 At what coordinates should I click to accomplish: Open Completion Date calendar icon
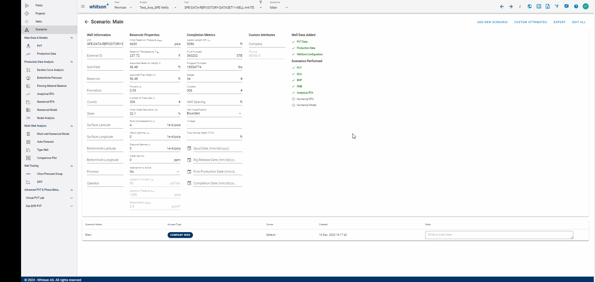coord(189,183)
